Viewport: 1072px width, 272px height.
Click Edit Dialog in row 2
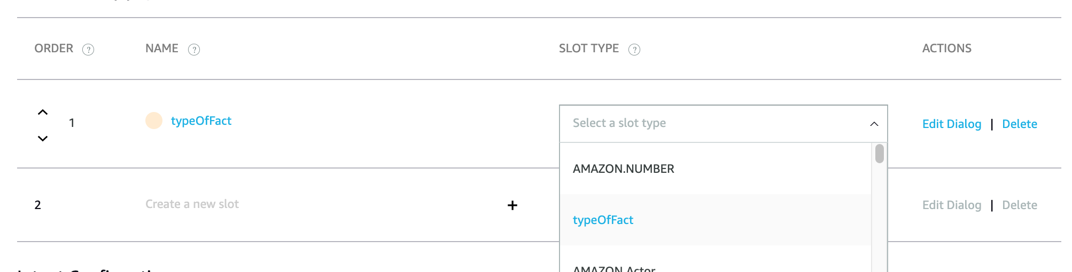coord(951,205)
